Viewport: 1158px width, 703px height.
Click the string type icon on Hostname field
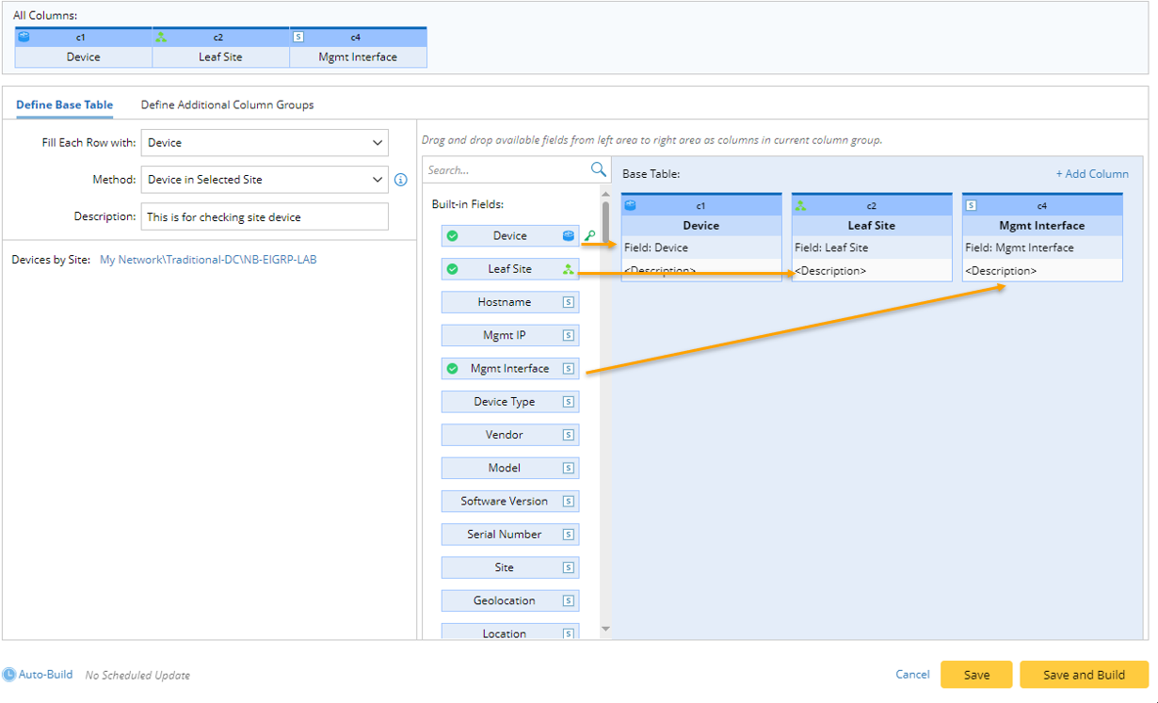(x=568, y=302)
